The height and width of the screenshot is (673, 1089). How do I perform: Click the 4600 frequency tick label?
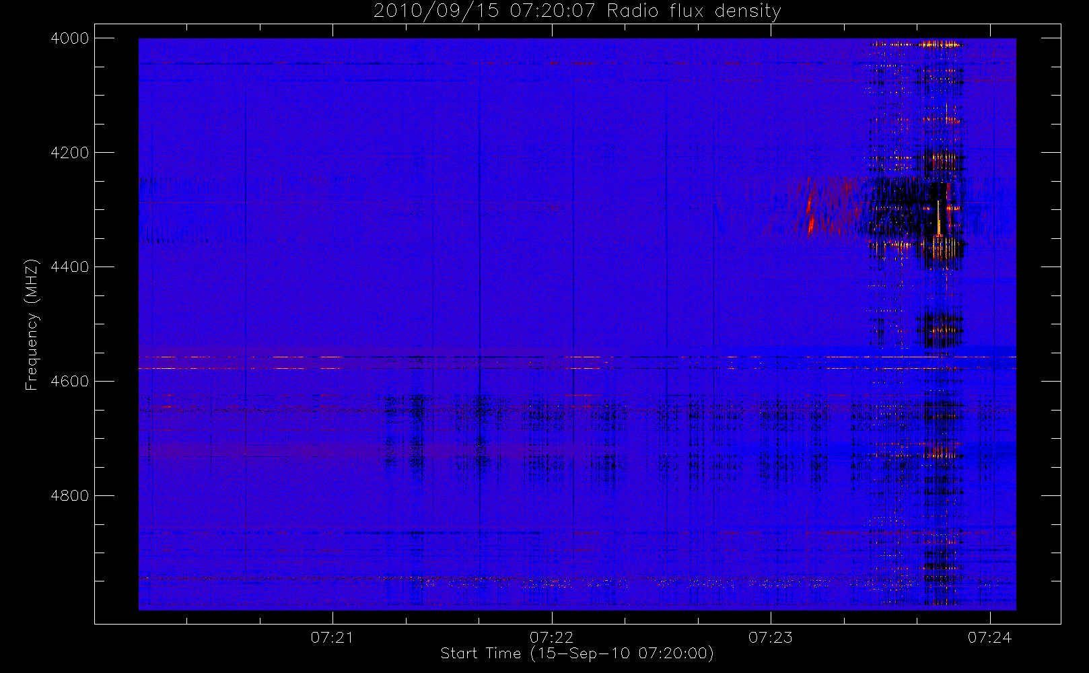[70, 382]
